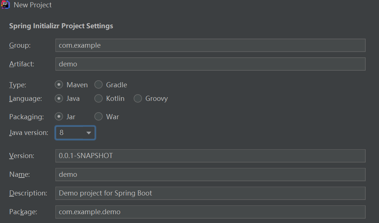This screenshot has width=379, height=223.
Task: Select Jar packaging option
Action: click(59, 117)
